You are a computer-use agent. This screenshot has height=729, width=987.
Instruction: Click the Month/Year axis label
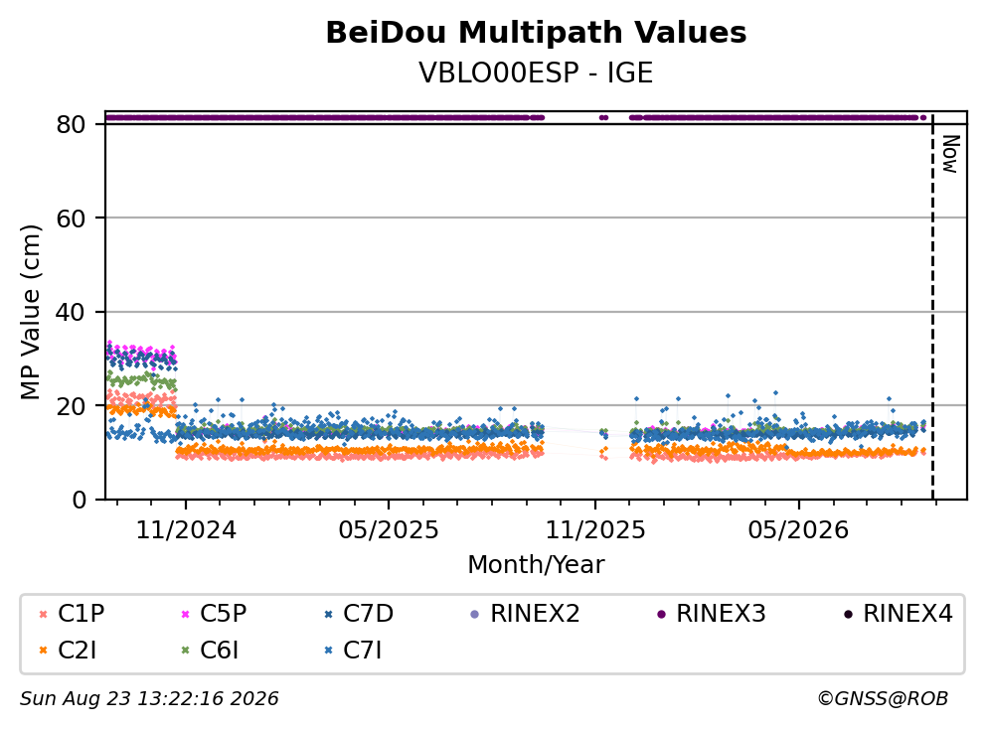536,565
